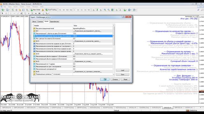Select the Cursor arrow tool
Image resolution: width=204 pixels, height=114 pixels.
point(2,13)
